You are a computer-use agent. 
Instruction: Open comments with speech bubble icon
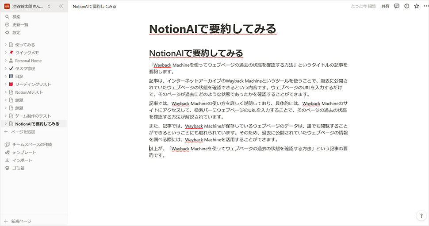tap(397, 6)
